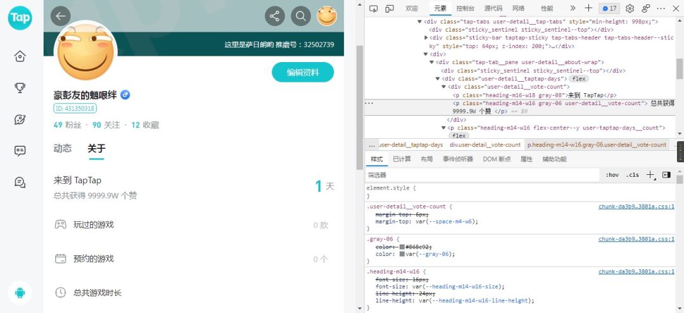Open the 49 粉丝 followers count
Image resolution: width=684 pixels, height=313 pixels.
pos(68,125)
